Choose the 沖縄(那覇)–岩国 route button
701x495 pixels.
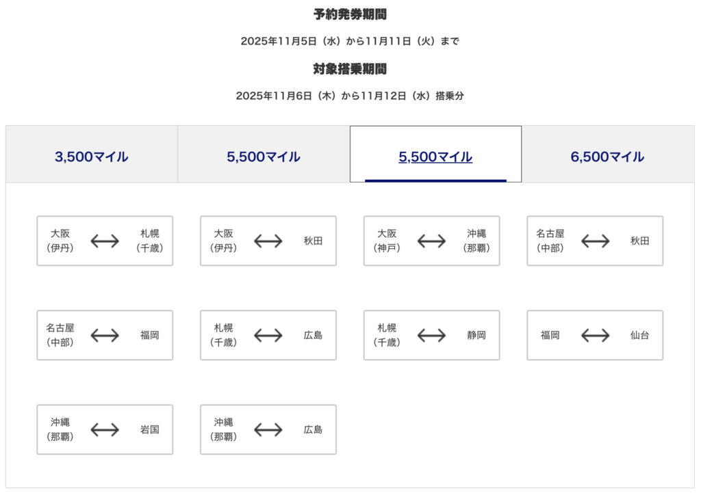105,430
